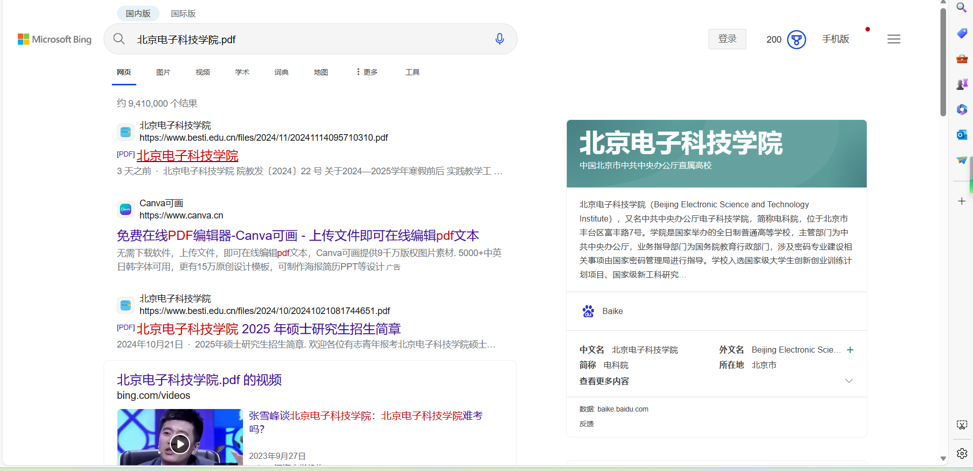Select the 学术 tab
The width and height of the screenshot is (973, 471).
coord(242,72)
